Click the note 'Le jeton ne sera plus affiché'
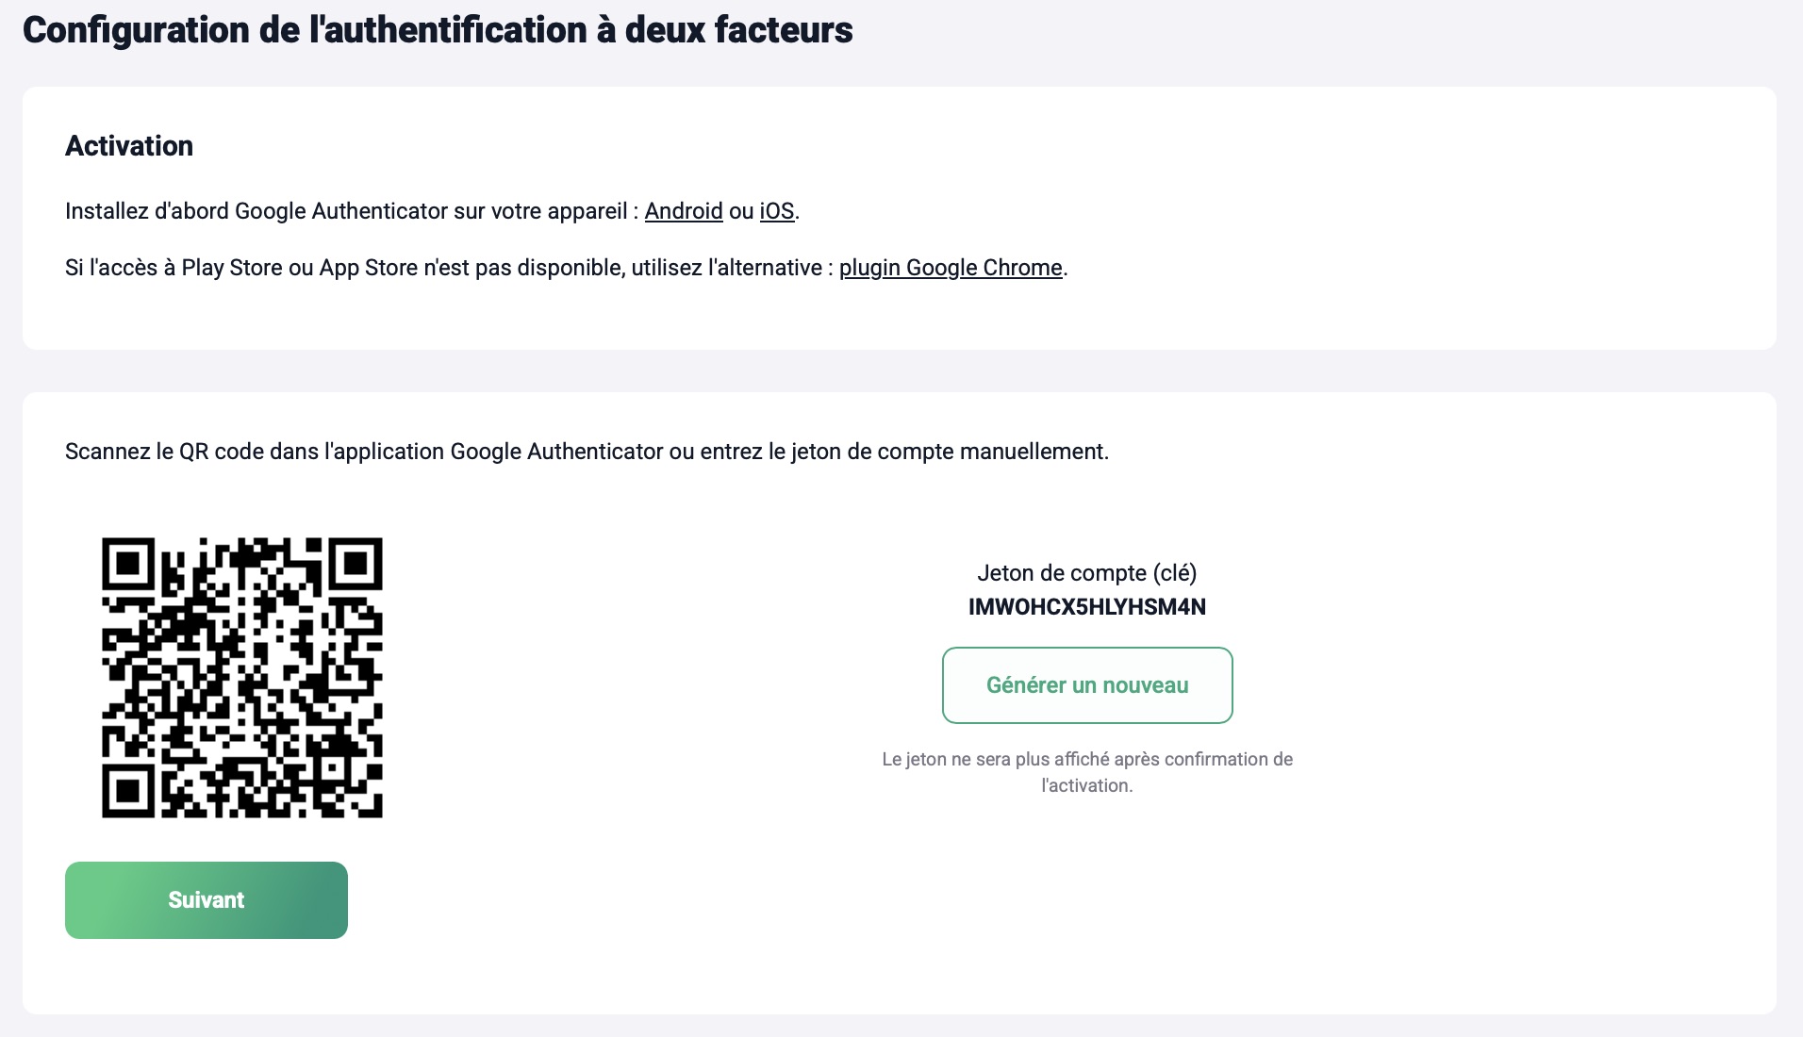 point(1087,772)
